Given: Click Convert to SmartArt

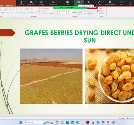Looking at the screenshot, I should [x=46, y=14].
